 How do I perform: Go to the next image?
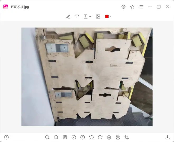83,137
